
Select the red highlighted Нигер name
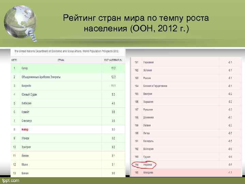point(25,129)
